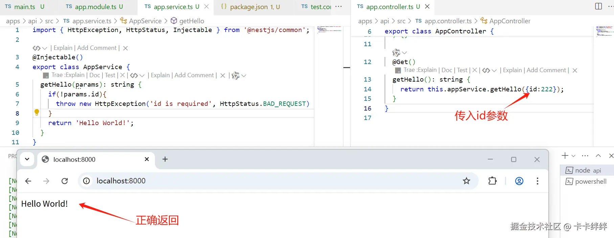Add a new terminal with plus icon
This screenshot has width=614, height=238.
pyautogui.click(x=565, y=155)
